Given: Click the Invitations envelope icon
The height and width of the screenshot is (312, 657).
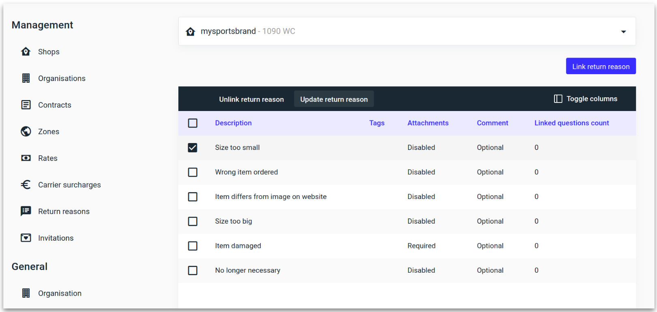Looking at the screenshot, I should 26,238.
